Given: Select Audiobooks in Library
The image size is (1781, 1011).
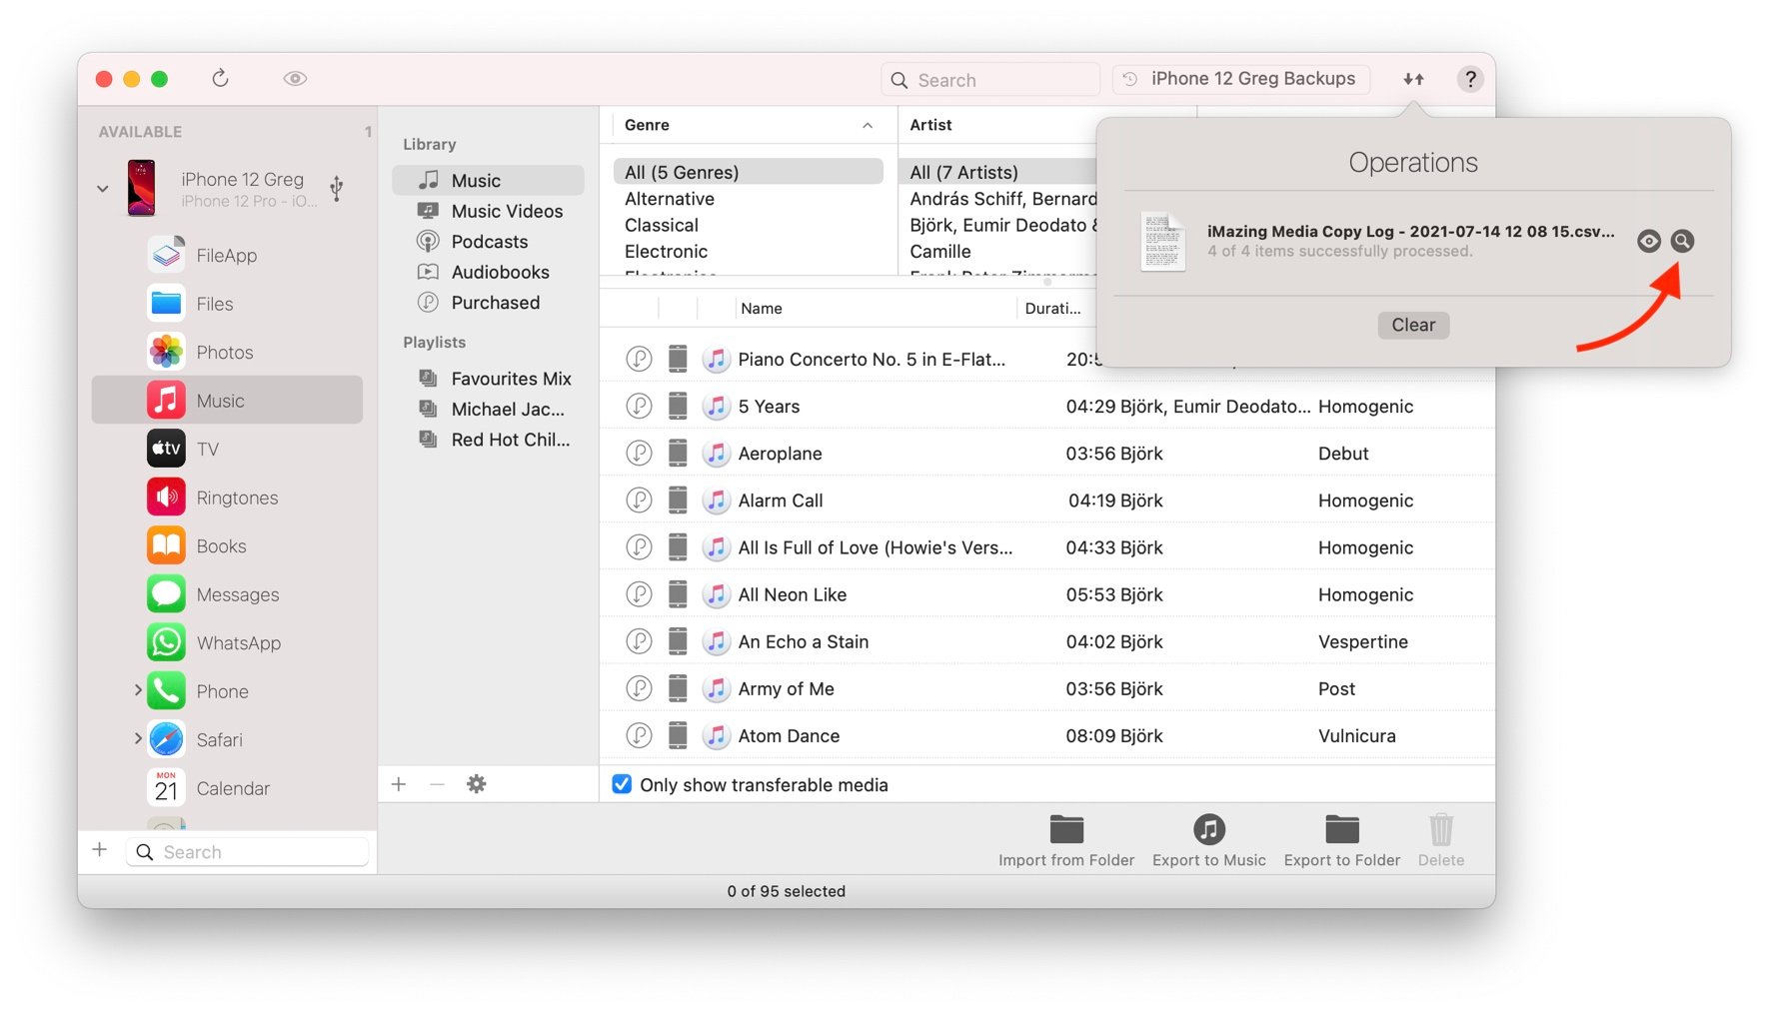Looking at the screenshot, I should [488, 272].
